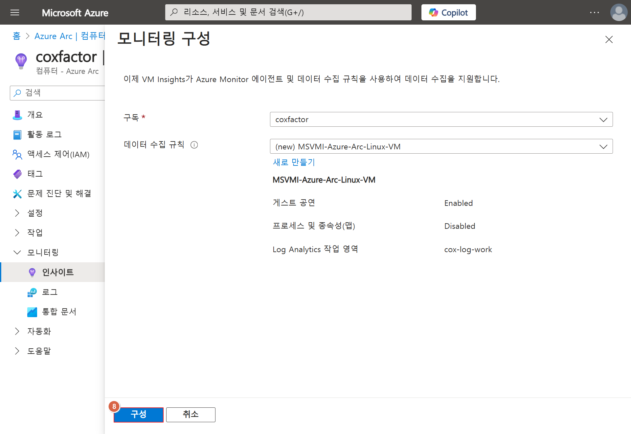631x434 pixels.
Task: Click the 새로 만들기 link
Action: click(x=294, y=162)
